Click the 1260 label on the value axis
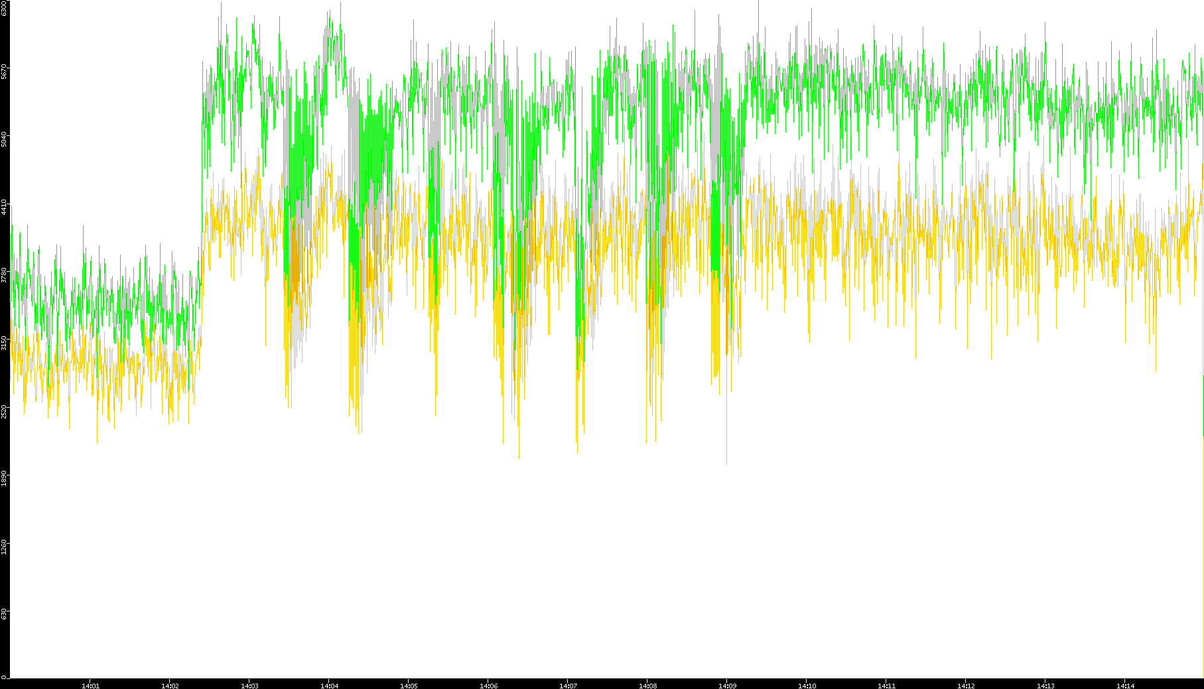 (x=4, y=546)
